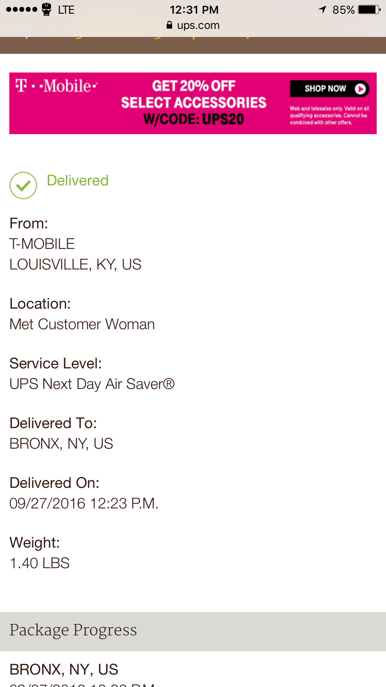Tap the ups.com address bar

pos(193,25)
